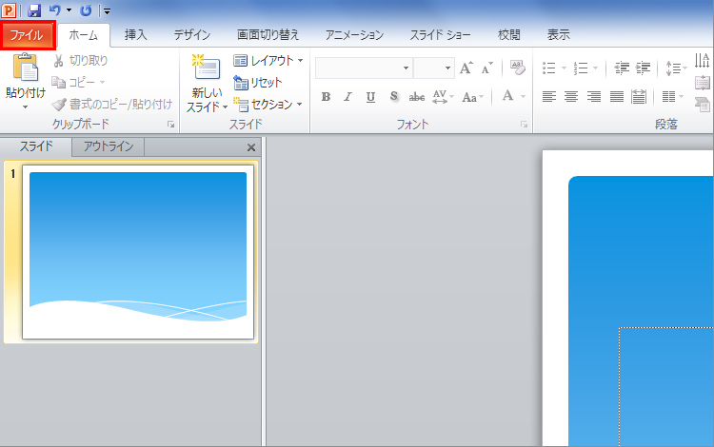Image resolution: width=714 pixels, height=447 pixels.
Task: Open the クリップボード dialog launcher
Action: click(x=170, y=125)
